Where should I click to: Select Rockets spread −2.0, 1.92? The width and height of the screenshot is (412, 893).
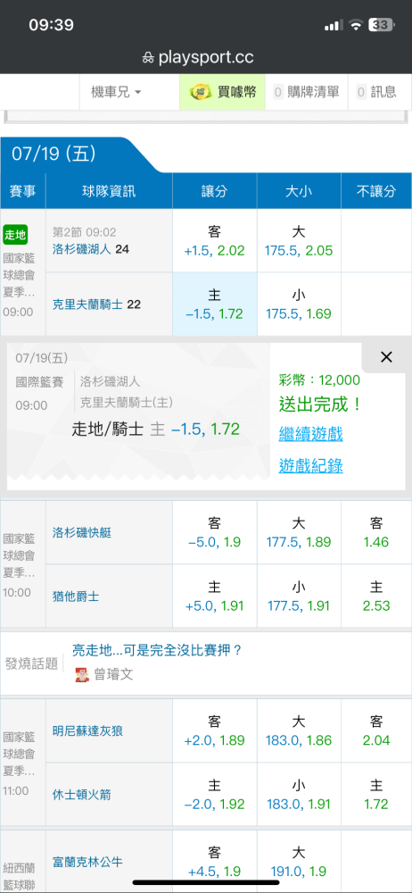point(215,795)
